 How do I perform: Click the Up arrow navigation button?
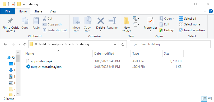[25, 44]
